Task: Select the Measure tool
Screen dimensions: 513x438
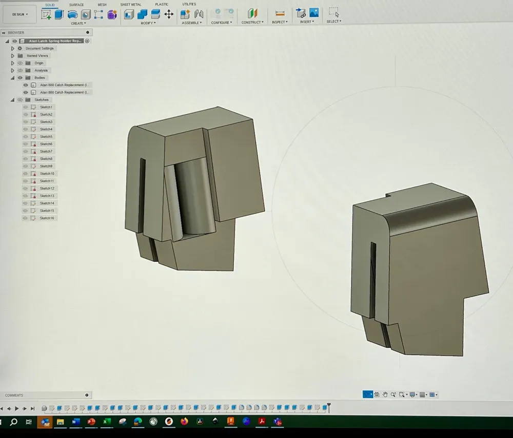Action: click(280, 13)
